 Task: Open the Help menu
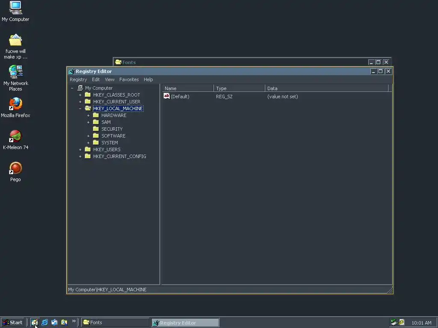pos(148,79)
